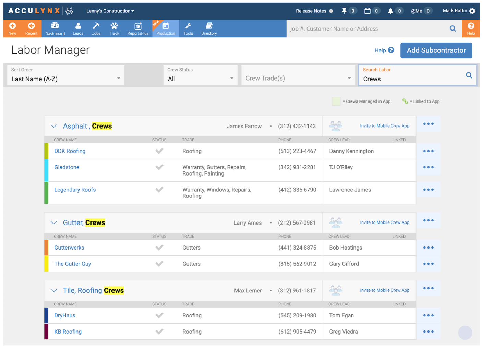Collapse the Asphalt, Crews group chevron
482x349 pixels.
(54, 126)
